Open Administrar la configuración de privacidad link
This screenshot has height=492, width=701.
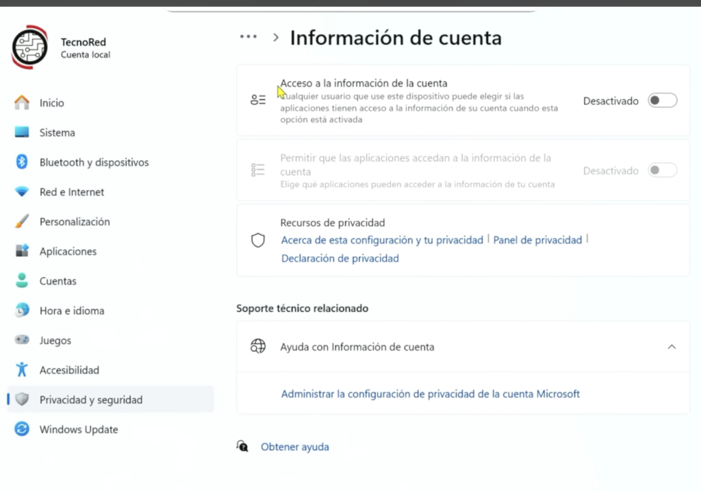430,394
